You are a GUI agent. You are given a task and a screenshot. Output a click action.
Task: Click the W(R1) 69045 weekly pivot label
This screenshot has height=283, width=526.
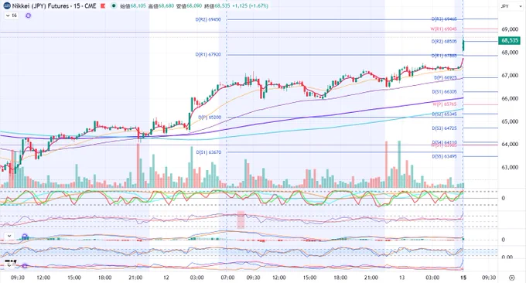443,29
